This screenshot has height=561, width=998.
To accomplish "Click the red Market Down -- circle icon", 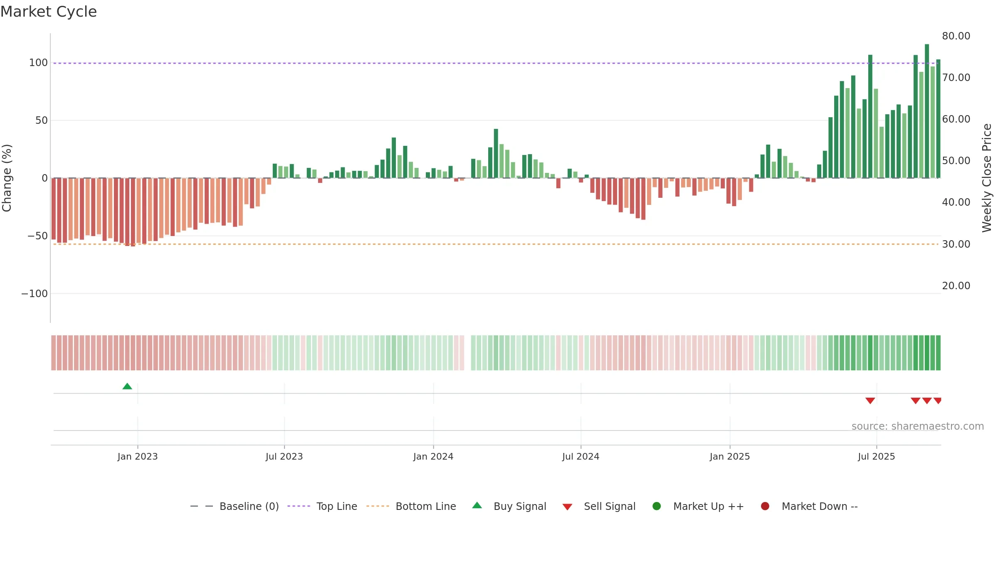I will pyautogui.click(x=765, y=506).
